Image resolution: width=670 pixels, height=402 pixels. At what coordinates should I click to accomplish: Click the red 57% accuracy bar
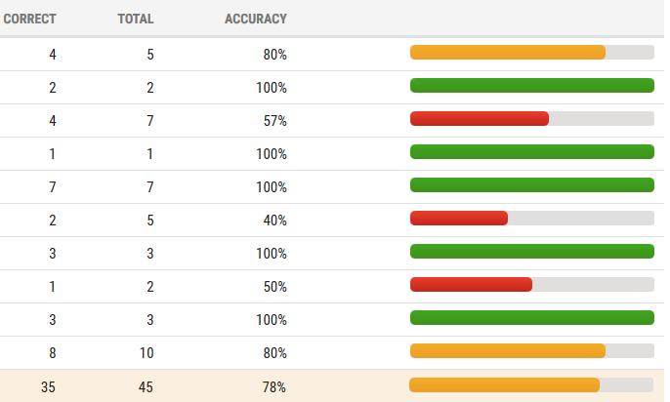480,119
